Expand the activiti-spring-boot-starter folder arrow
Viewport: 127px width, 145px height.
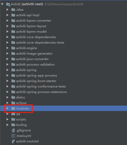[x=8, y=81]
